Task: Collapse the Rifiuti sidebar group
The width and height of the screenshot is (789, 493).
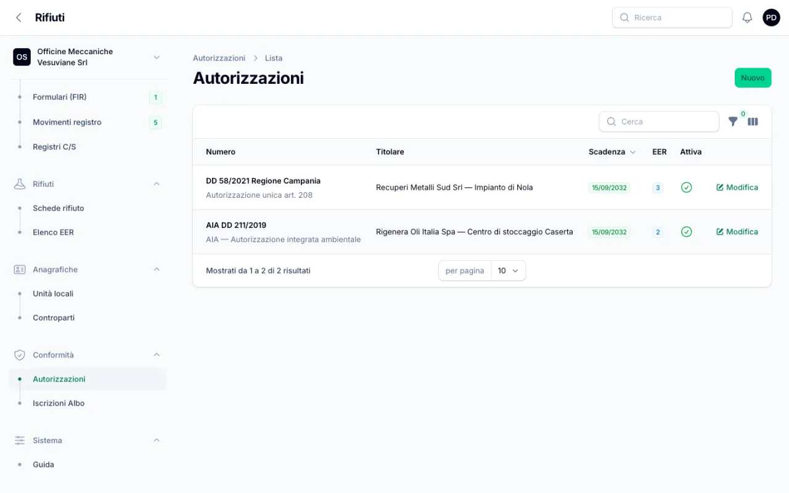Action: [x=157, y=184]
